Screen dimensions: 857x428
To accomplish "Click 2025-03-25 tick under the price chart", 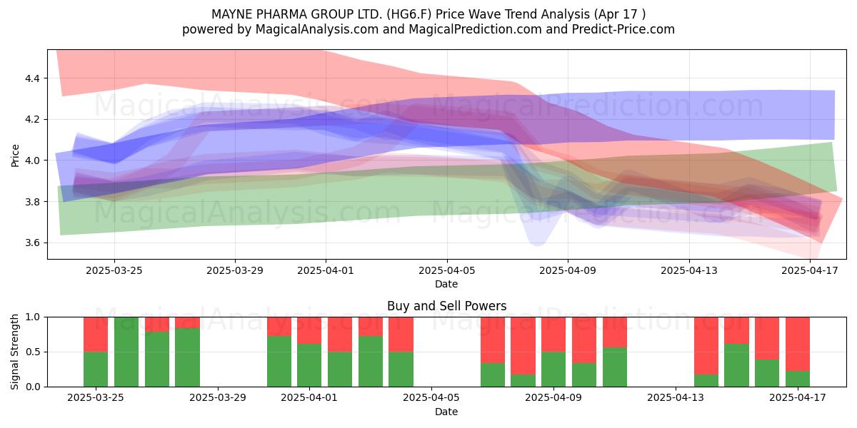I will [114, 270].
